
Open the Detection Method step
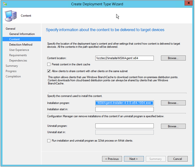tap(21, 44)
